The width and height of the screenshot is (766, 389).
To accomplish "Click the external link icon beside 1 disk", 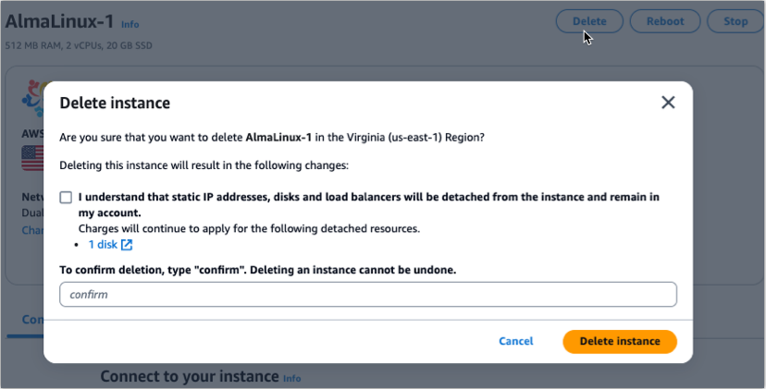I will (x=127, y=245).
